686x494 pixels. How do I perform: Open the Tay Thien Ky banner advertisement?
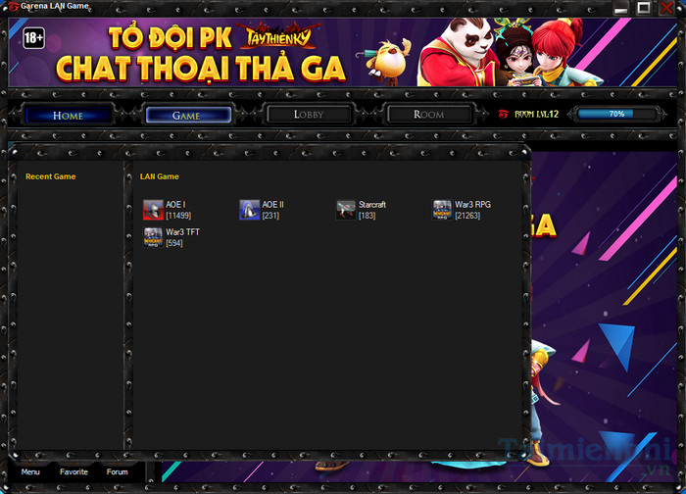click(x=343, y=52)
